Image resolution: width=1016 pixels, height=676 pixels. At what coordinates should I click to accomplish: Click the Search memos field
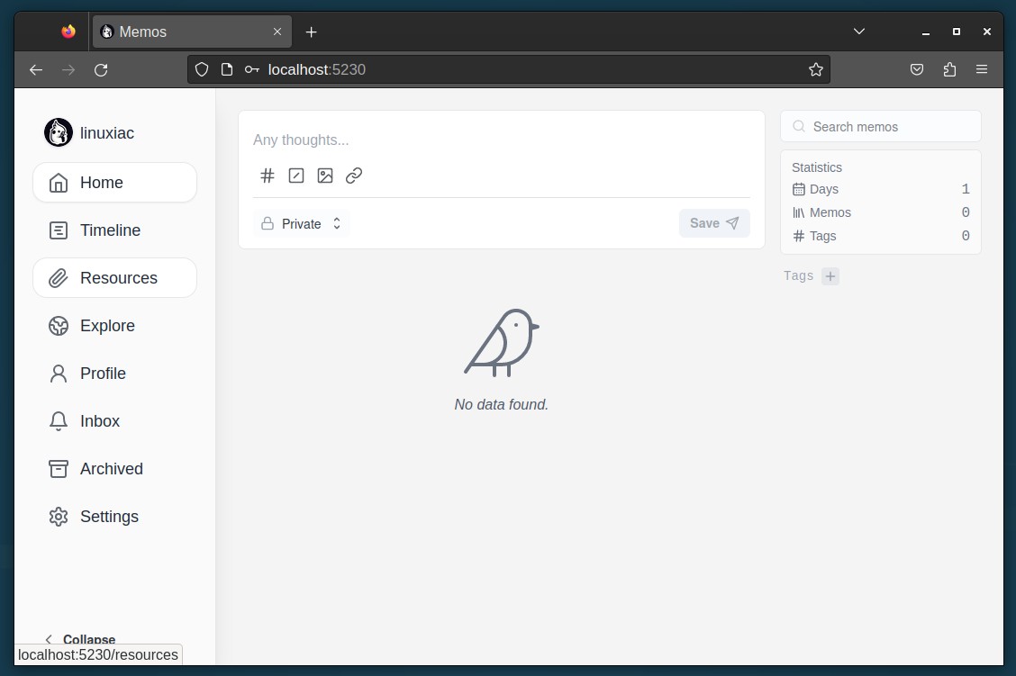[881, 127]
